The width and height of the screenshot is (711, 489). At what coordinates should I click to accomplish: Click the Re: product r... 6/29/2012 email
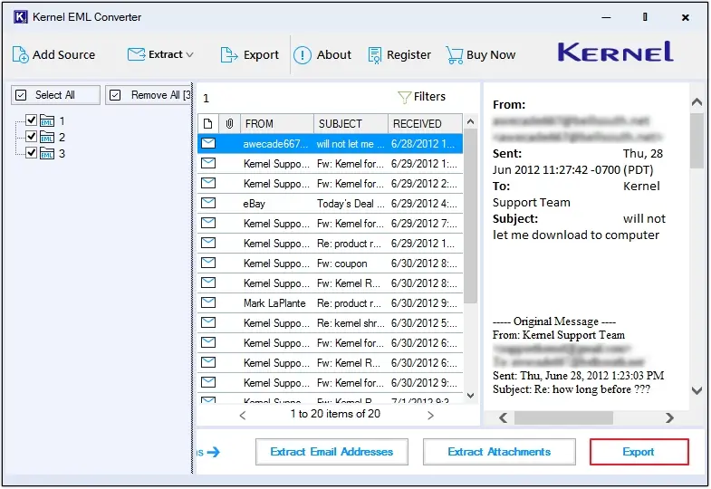(330, 244)
